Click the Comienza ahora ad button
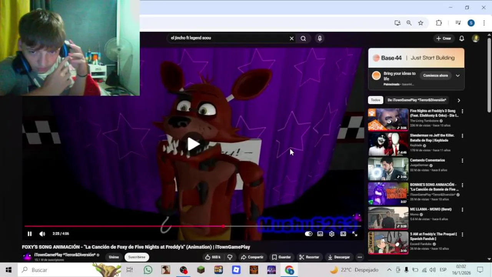 click(x=435, y=76)
